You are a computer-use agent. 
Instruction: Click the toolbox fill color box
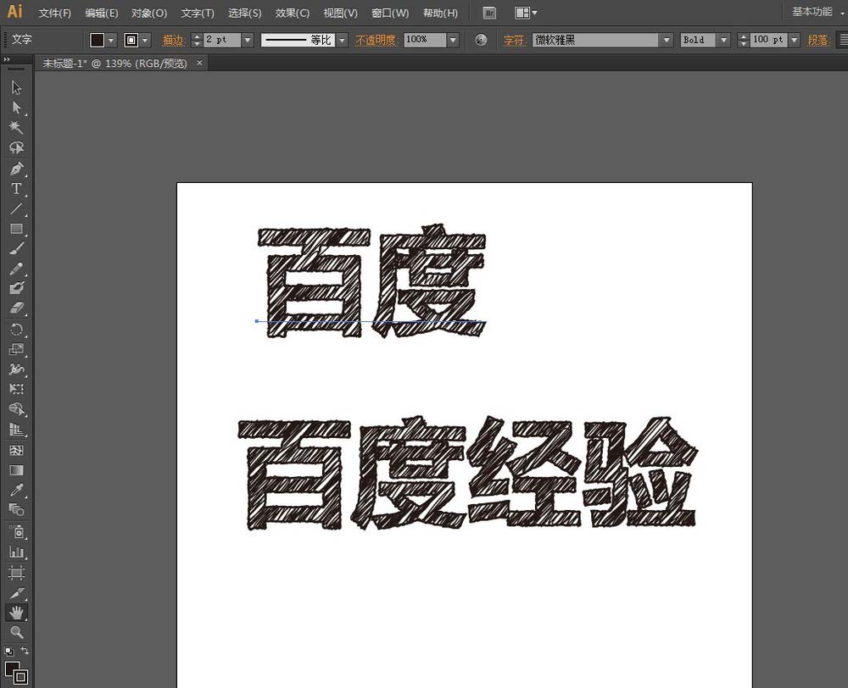[x=12, y=668]
